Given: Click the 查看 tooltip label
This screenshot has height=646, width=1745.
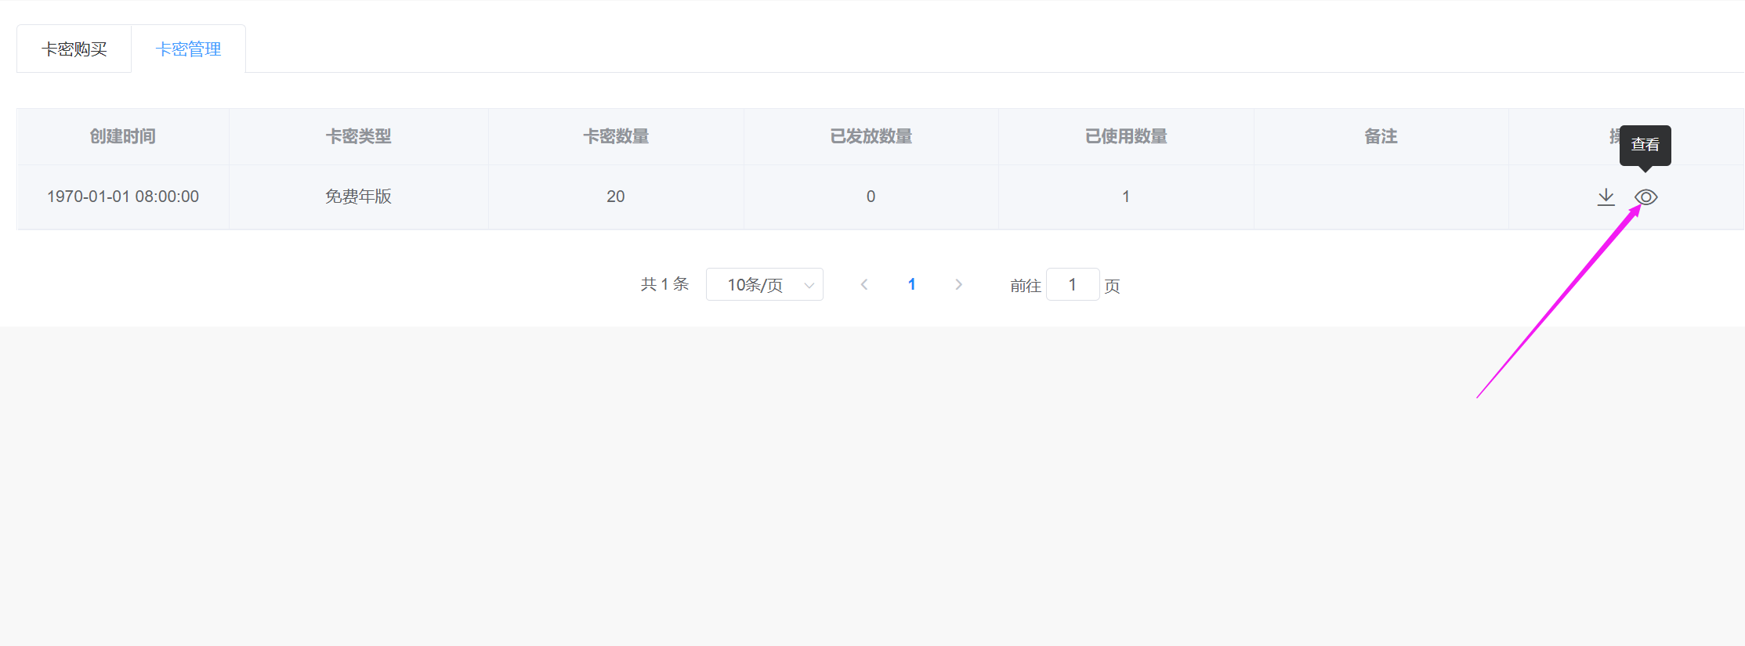Looking at the screenshot, I should pos(1645,145).
